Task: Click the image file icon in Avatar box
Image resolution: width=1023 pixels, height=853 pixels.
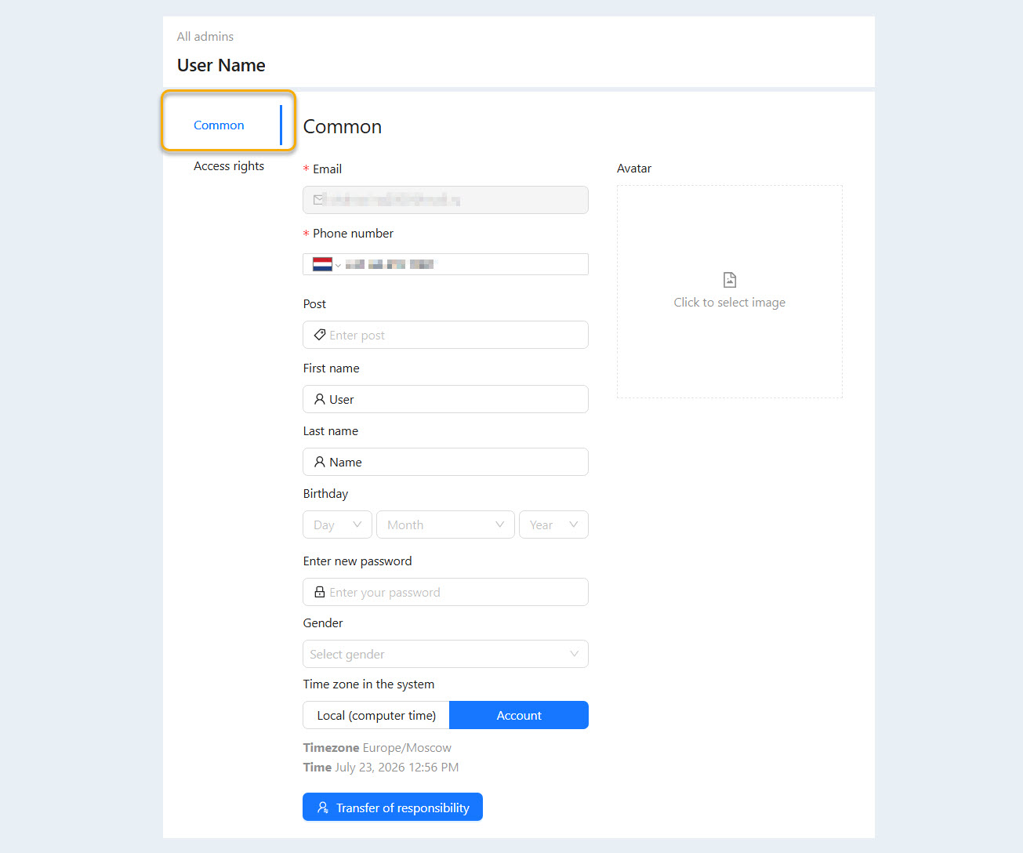Action: [730, 280]
